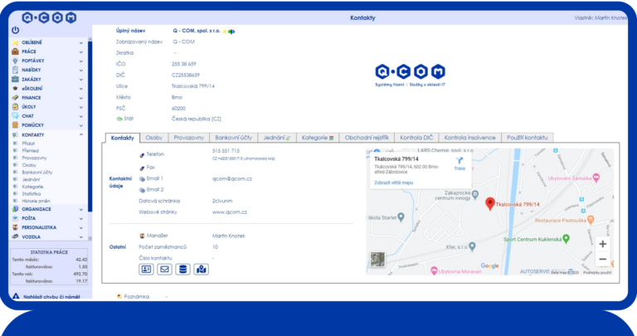Click the warning icon for Nahlásit chybu
Screen dimensions: 637x336
16,296
